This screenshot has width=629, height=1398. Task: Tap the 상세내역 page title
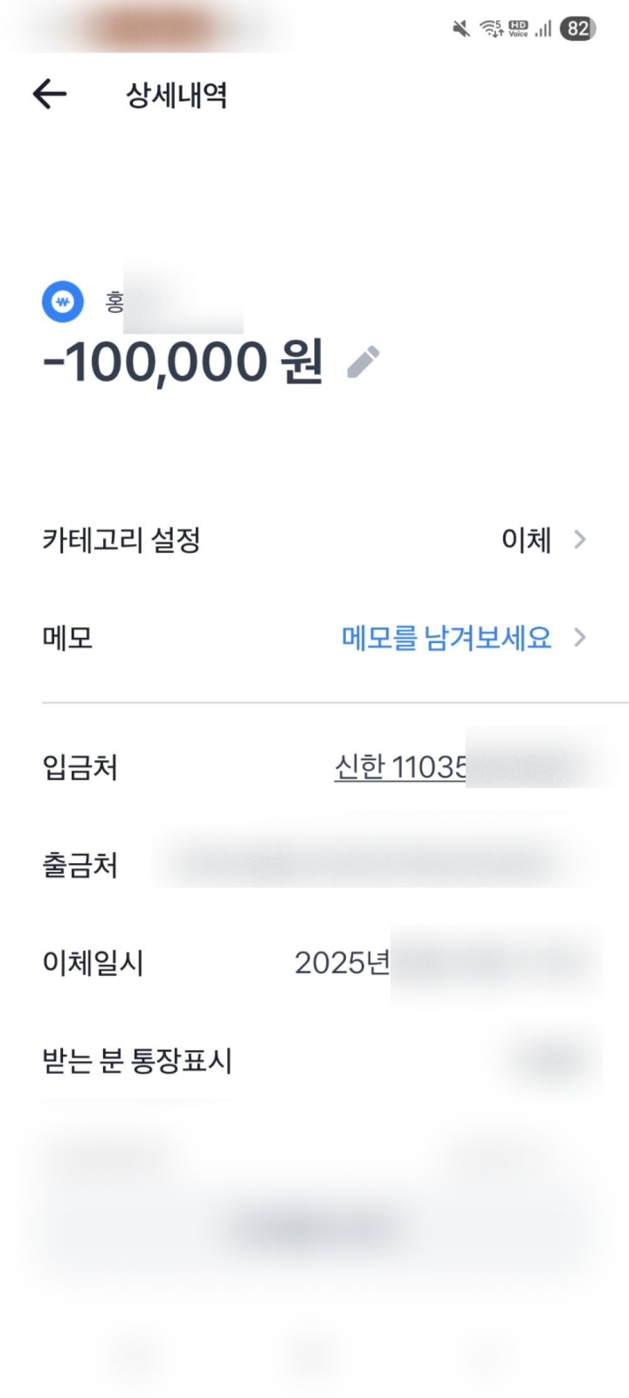click(x=176, y=95)
